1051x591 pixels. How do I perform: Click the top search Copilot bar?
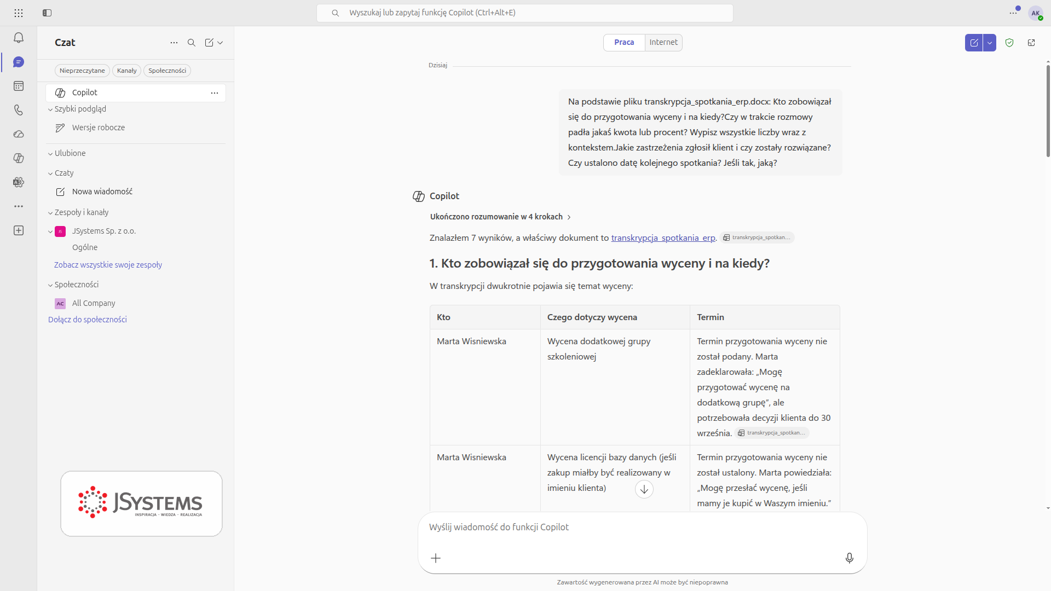click(x=524, y=13)
